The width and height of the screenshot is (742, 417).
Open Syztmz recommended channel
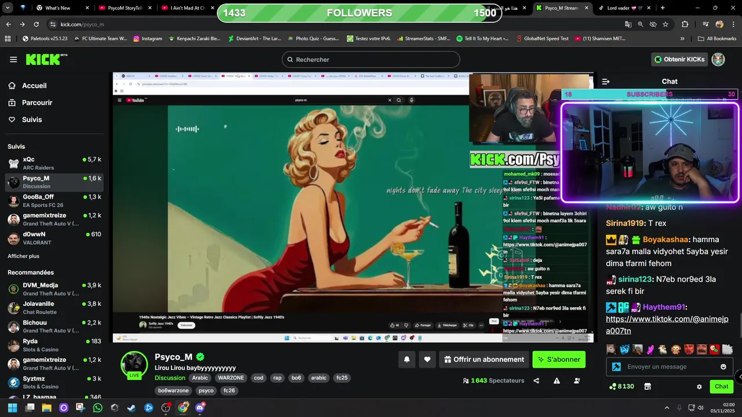(54, 382)
